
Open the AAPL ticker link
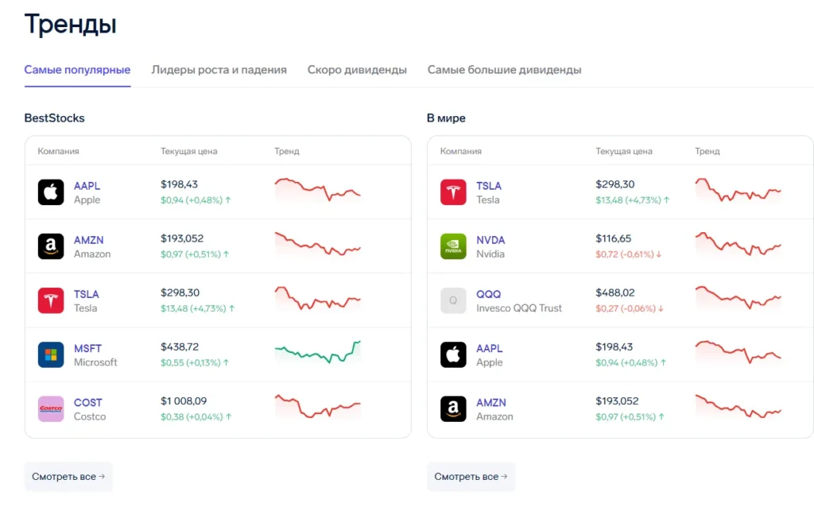[x=87, y=185]
